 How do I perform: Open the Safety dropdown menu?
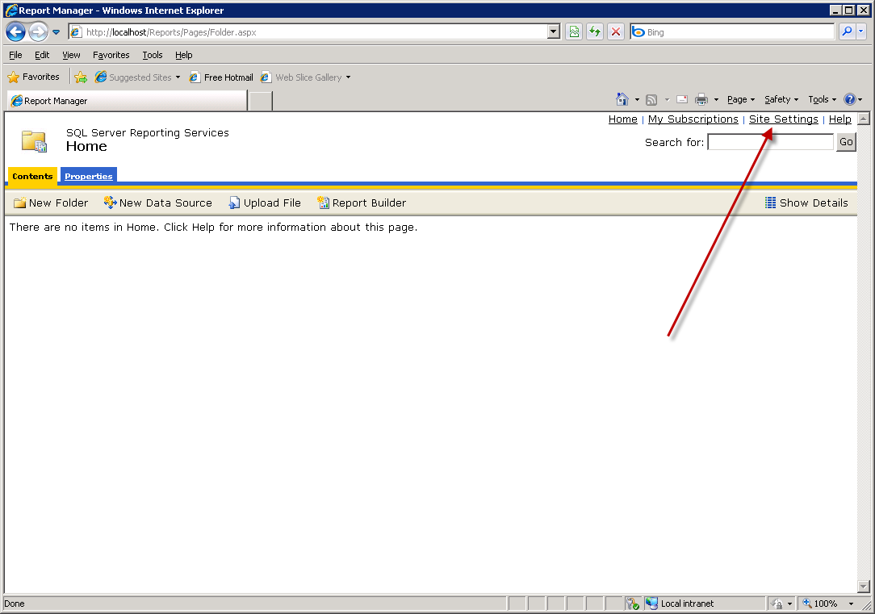click(781, 99)
